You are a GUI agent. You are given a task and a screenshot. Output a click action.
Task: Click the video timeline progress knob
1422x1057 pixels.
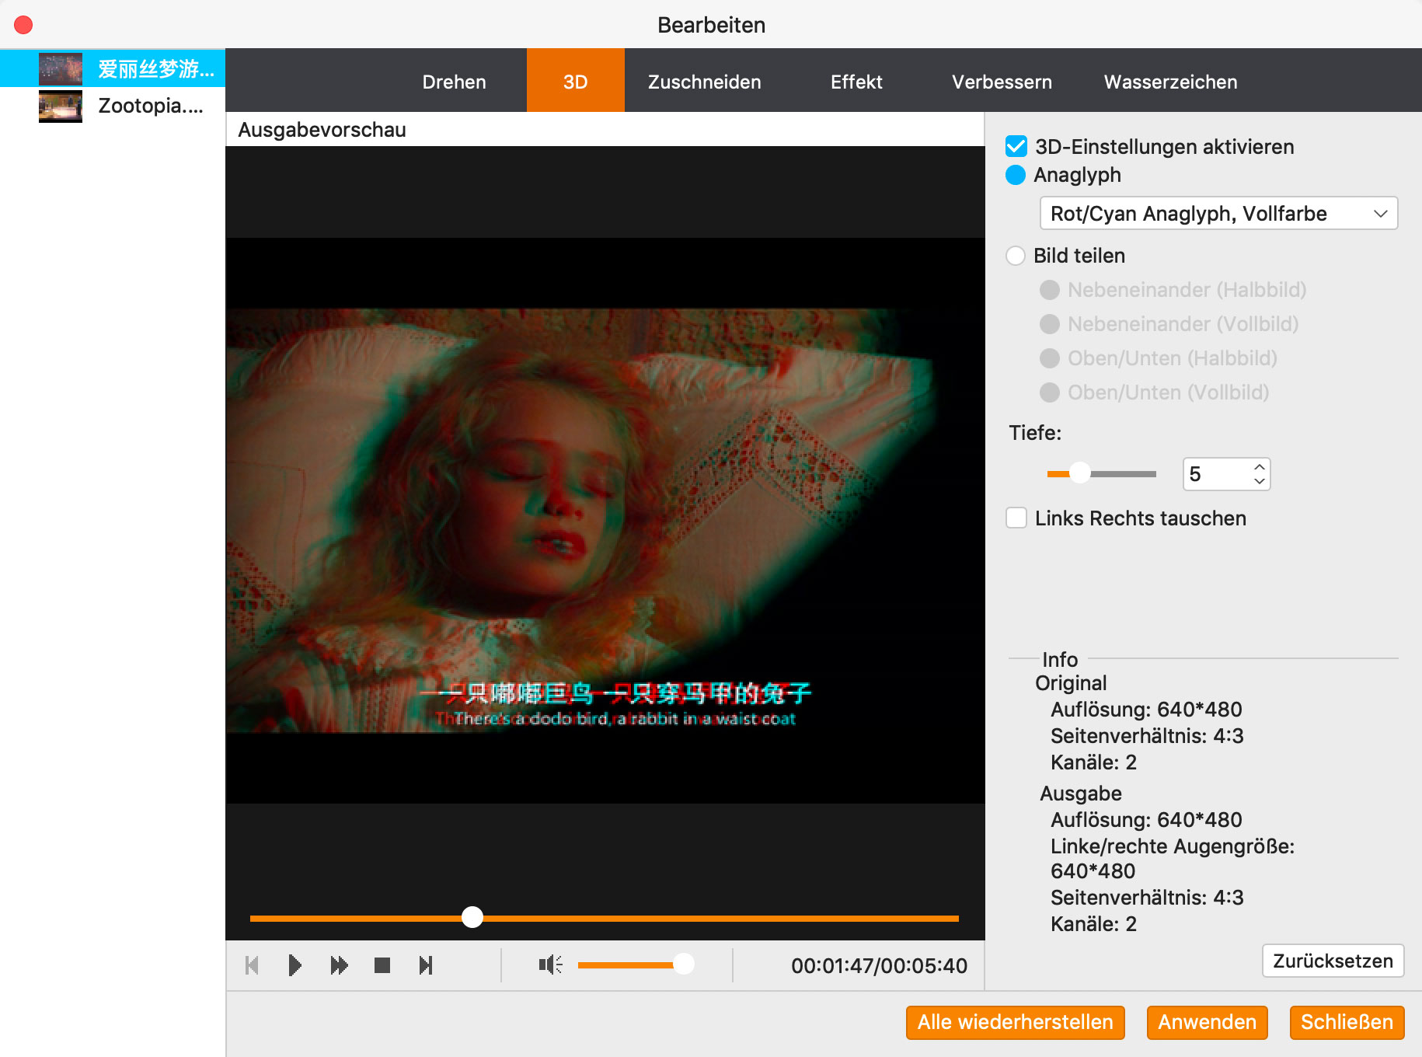coord(472,917)
